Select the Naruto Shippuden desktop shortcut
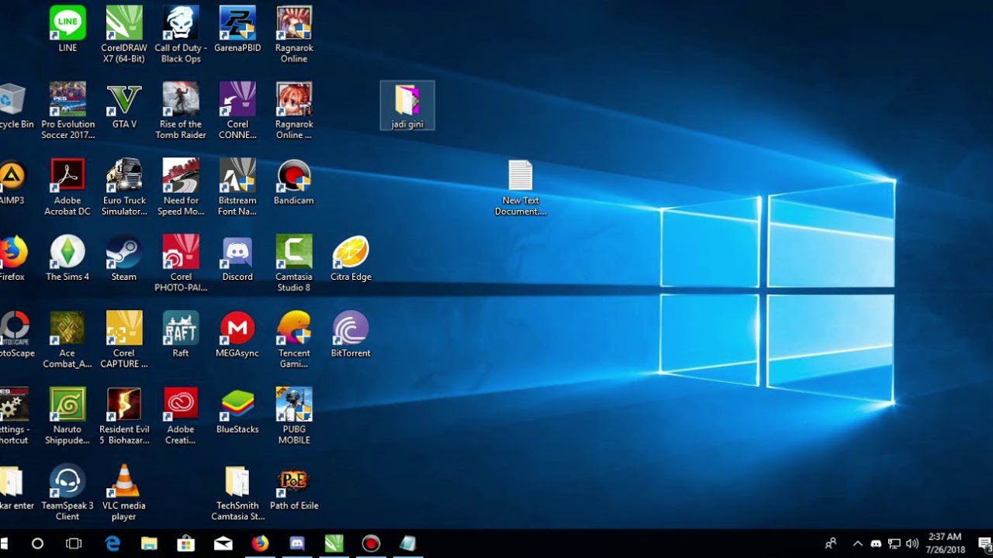Screen dimensions: 993x558 (67, 415)
